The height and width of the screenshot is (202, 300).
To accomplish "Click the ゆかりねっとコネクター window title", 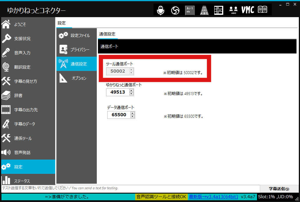I will click(36, 10).
